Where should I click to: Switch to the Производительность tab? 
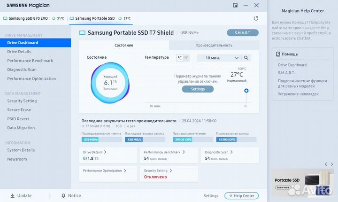pyautogui.click(x=214, y=45)
